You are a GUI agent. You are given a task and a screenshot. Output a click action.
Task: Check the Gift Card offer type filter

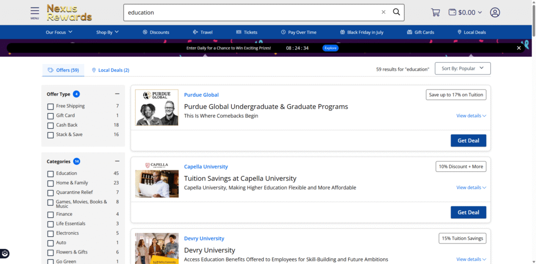(50, 116)
